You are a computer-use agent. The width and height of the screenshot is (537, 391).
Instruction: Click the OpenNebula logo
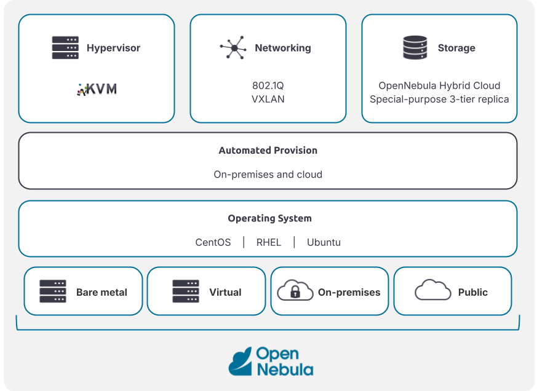coord(271,361)
